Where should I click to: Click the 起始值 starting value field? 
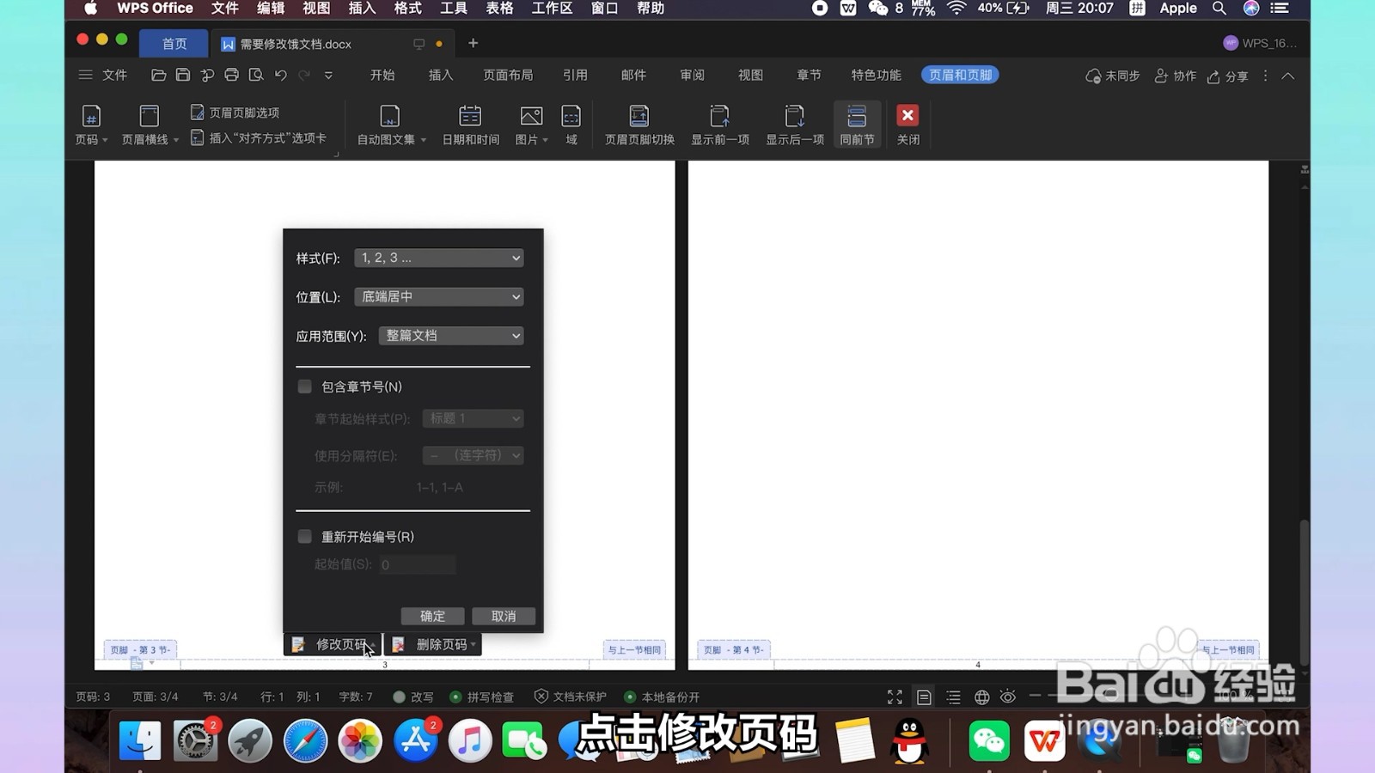tap(417, 564)
